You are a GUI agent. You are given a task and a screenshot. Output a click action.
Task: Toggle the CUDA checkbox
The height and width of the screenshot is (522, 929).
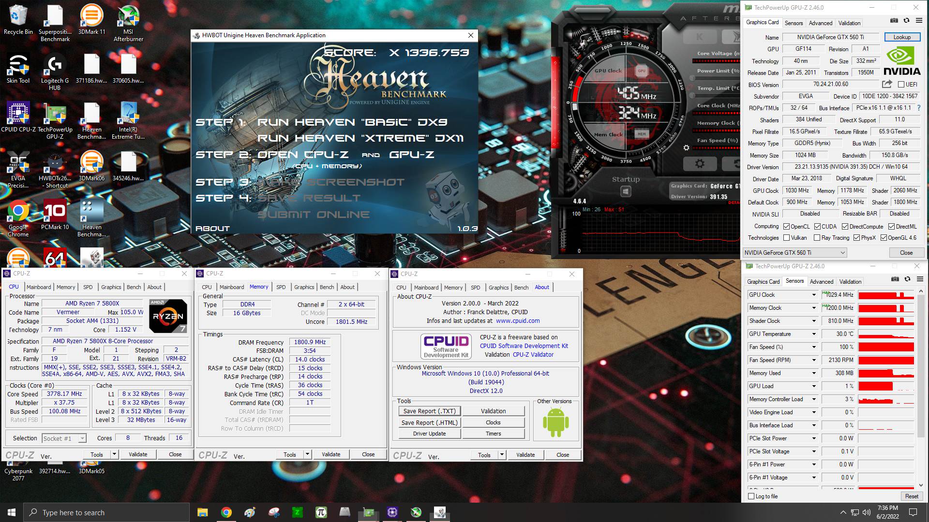(x=817, y=227)
